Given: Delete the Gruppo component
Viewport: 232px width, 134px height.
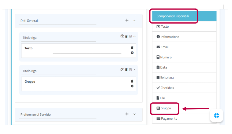Looking at the screenshot, I should tap(132, 81).
